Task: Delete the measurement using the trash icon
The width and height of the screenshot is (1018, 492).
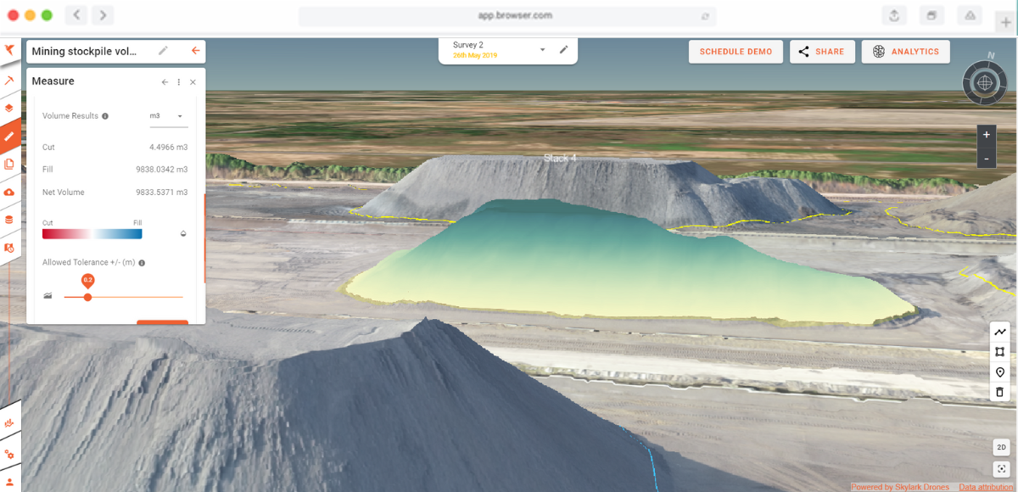Action: point(998,392)
